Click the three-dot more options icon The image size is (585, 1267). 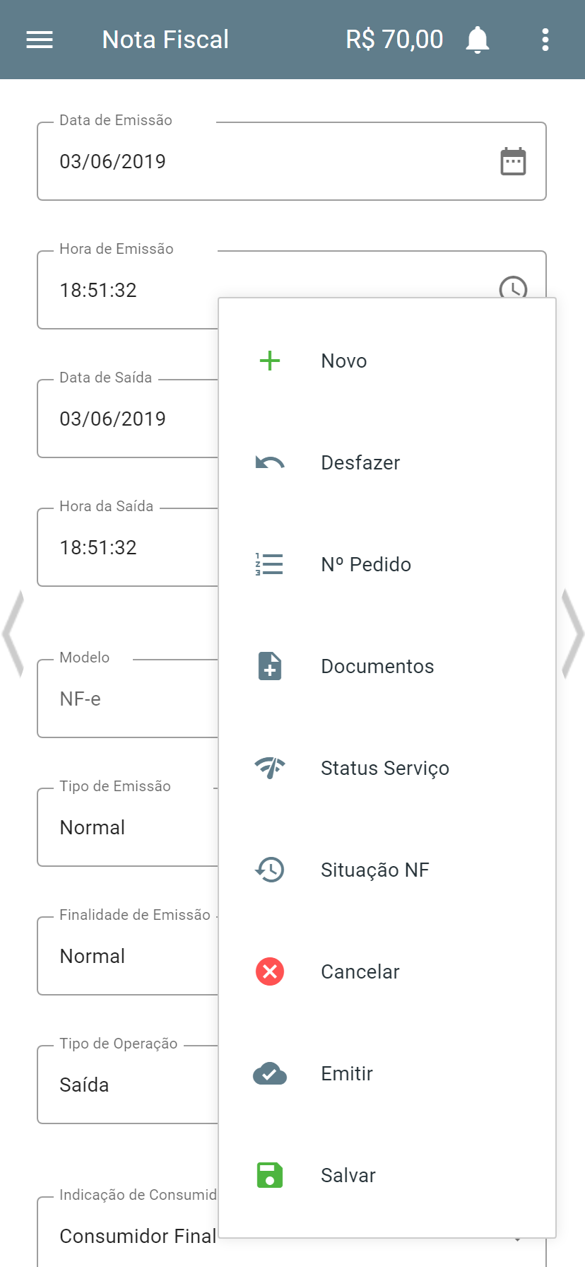545,40
